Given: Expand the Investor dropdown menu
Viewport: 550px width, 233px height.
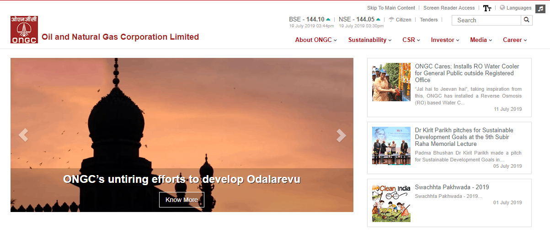Looking at the screenshot, I should [x=445, y=40].
